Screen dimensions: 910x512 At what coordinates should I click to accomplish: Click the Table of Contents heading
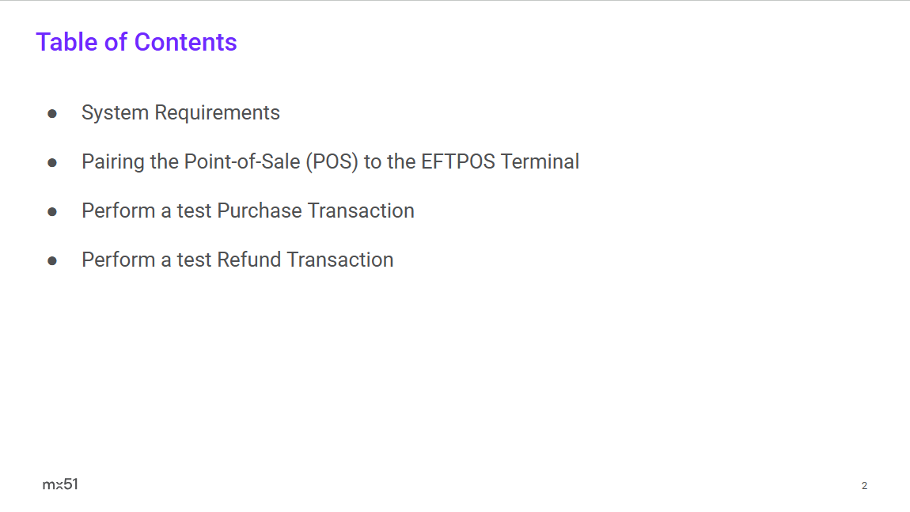point(136,42)
